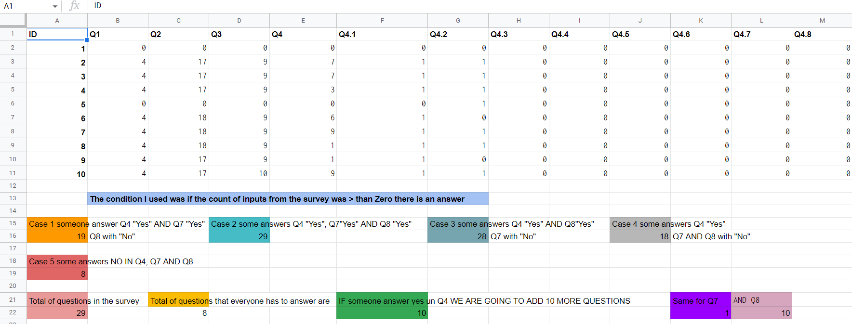Click the yellow 'Total of questions' cell
Image resolution: width=852 pixels, height=324 pixels.
[x=178, y=301]
